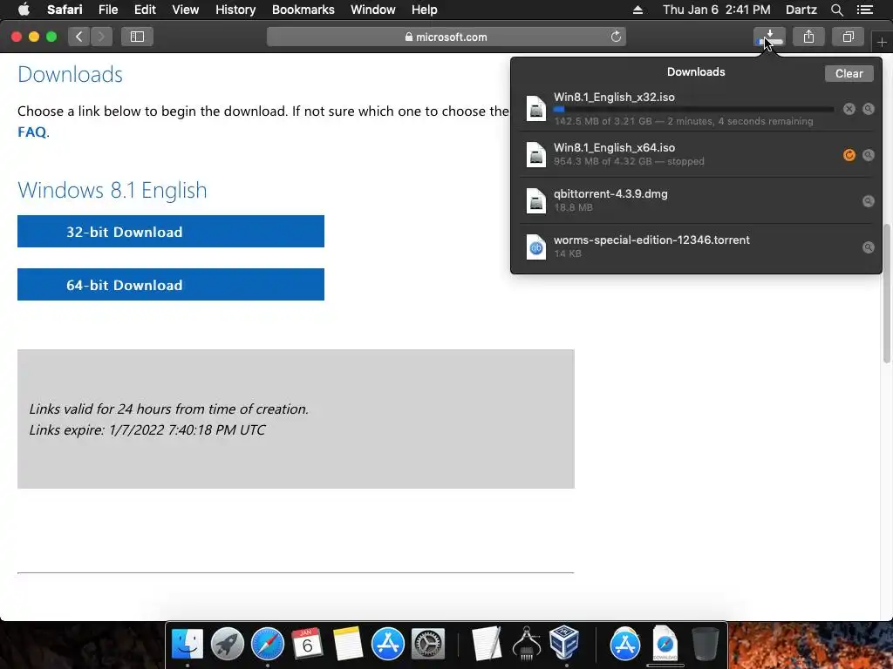Open the Edit menu
Image resolution: width=893 pixels, height=669 pixels.
145,10
